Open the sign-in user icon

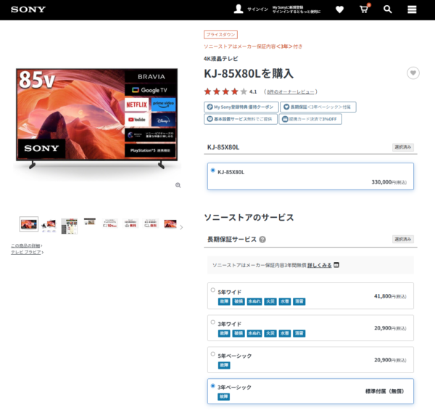point(239,9)
